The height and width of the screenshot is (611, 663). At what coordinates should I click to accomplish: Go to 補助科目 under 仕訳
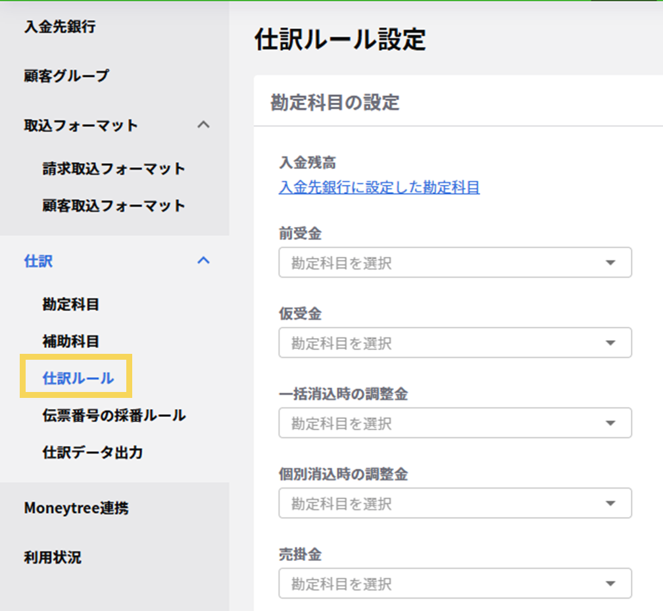click(71, 341)
